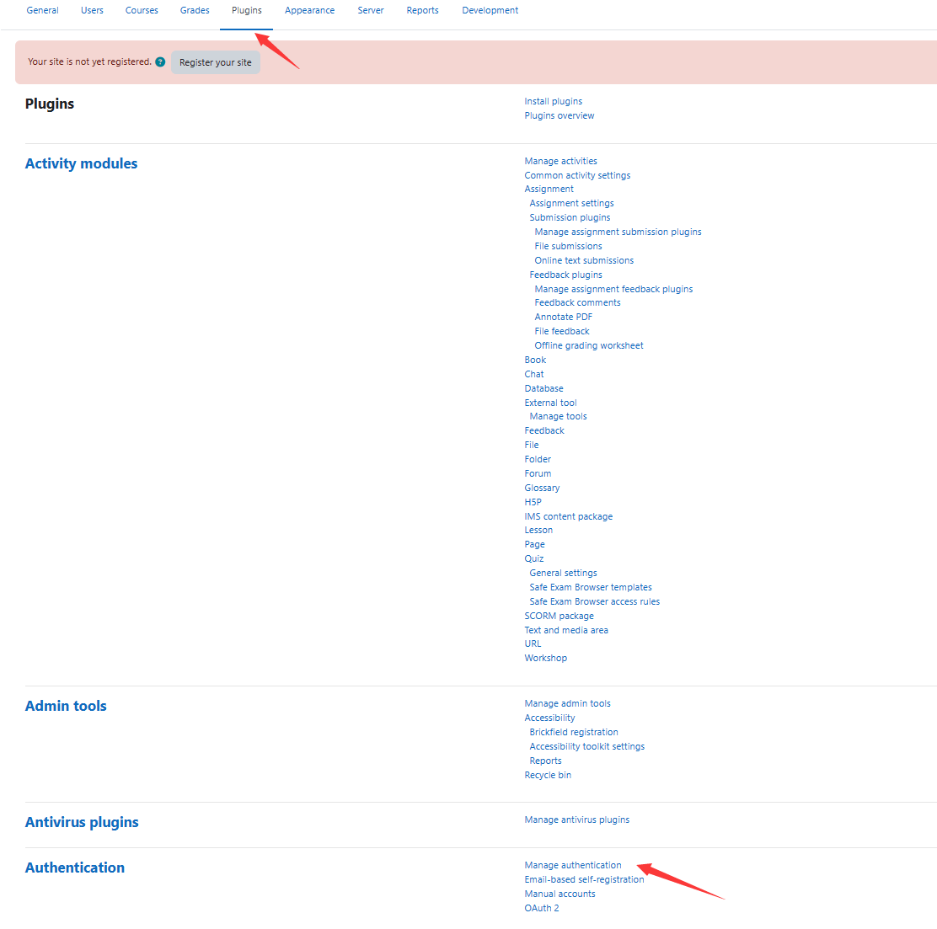
Task: Open Safe Exam Browser templates settings
Action: click(x=590, y=588)
